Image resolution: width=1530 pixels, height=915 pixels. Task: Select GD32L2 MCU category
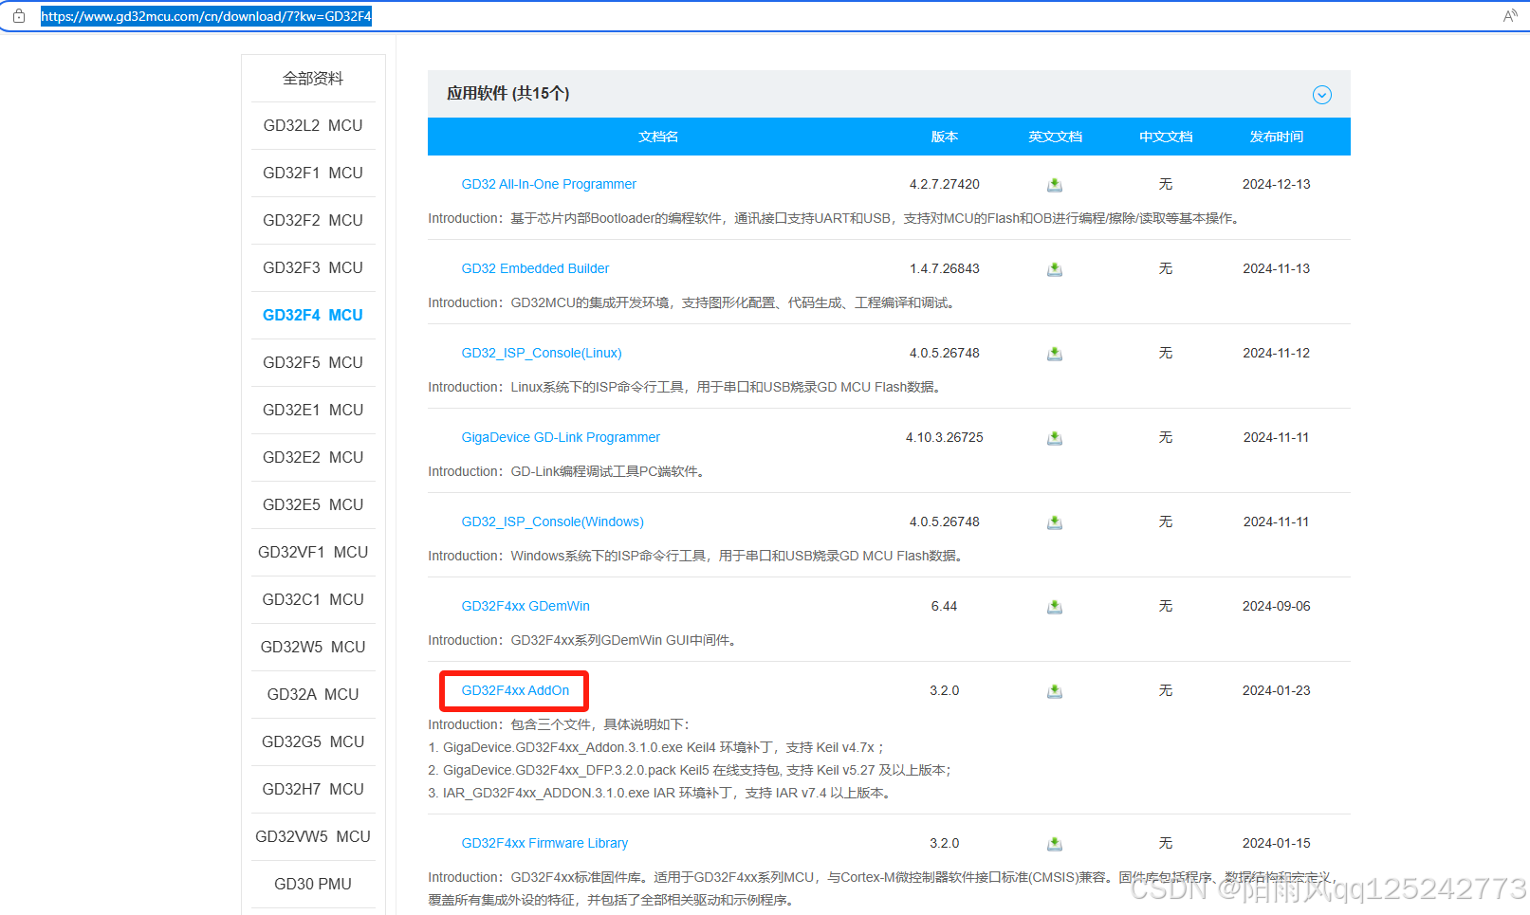313,126
